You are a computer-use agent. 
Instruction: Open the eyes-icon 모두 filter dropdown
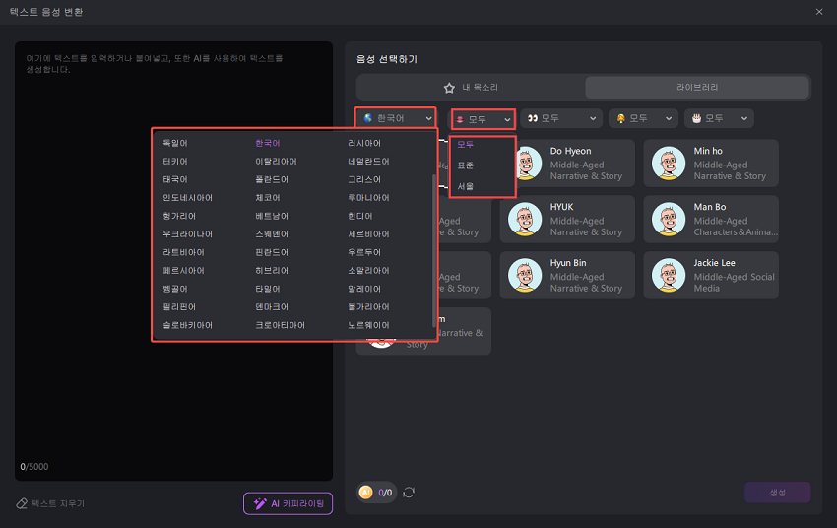point(561,118)
